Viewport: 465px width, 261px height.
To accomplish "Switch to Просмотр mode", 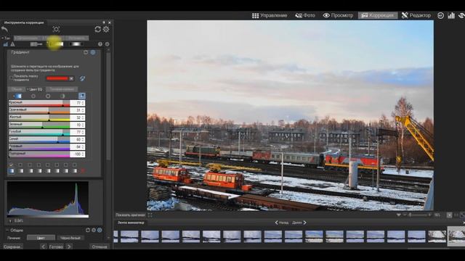I will click(338, 15).
